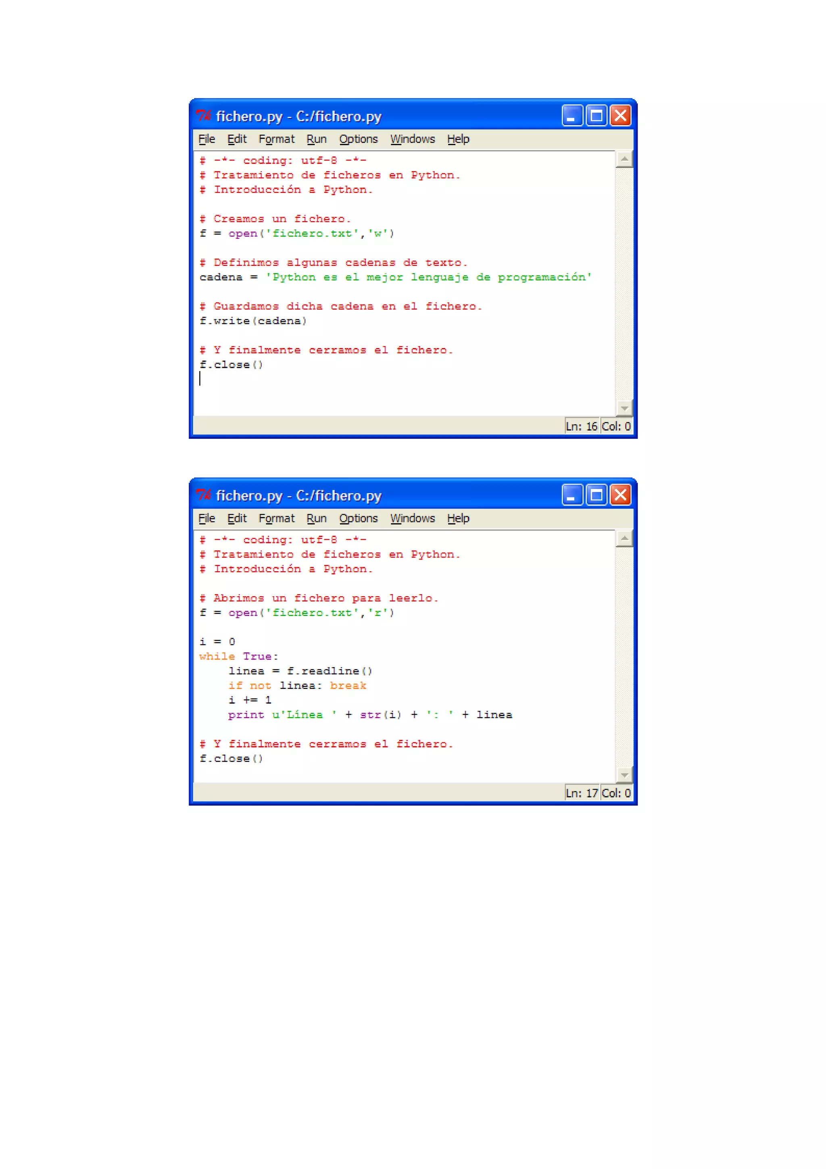Click scroll up arrow in top window
The image size is (826, 1169).
pyautogui.click(x=624, y=159)
